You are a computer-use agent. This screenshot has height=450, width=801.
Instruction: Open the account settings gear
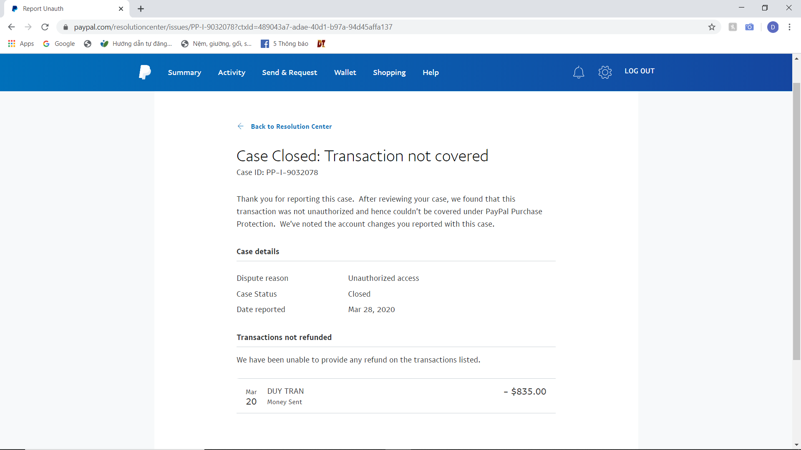(605, 72)
